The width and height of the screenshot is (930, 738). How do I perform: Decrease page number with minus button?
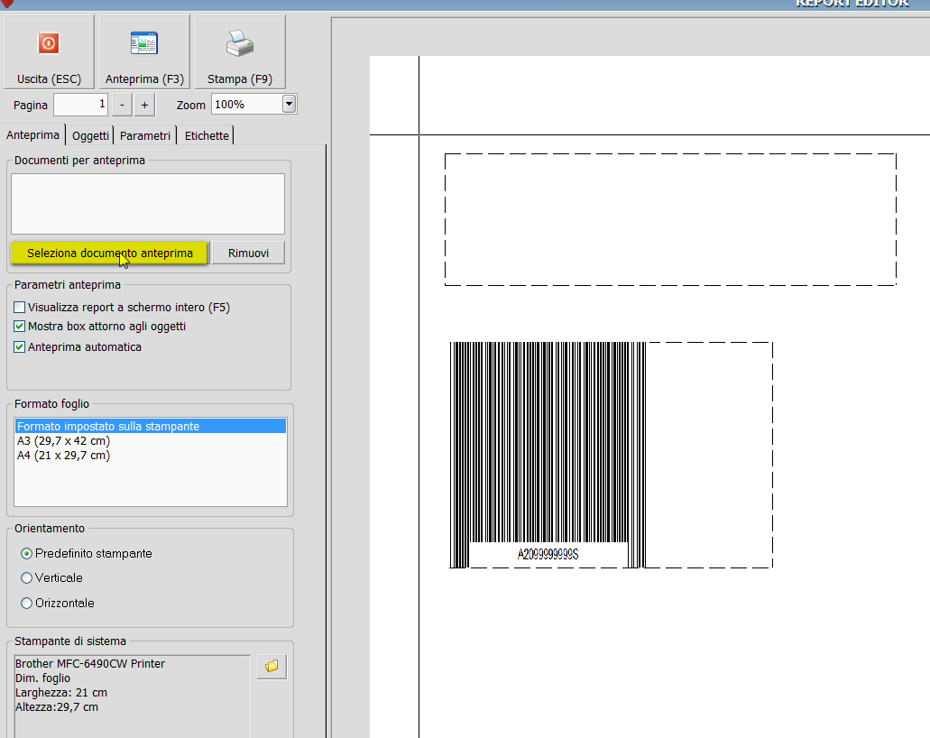122,105
